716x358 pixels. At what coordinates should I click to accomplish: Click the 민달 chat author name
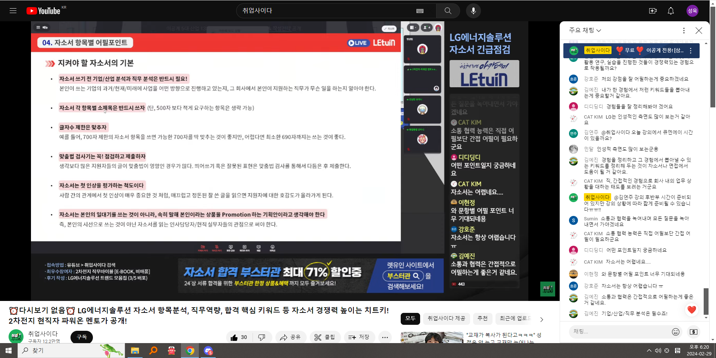589,149
